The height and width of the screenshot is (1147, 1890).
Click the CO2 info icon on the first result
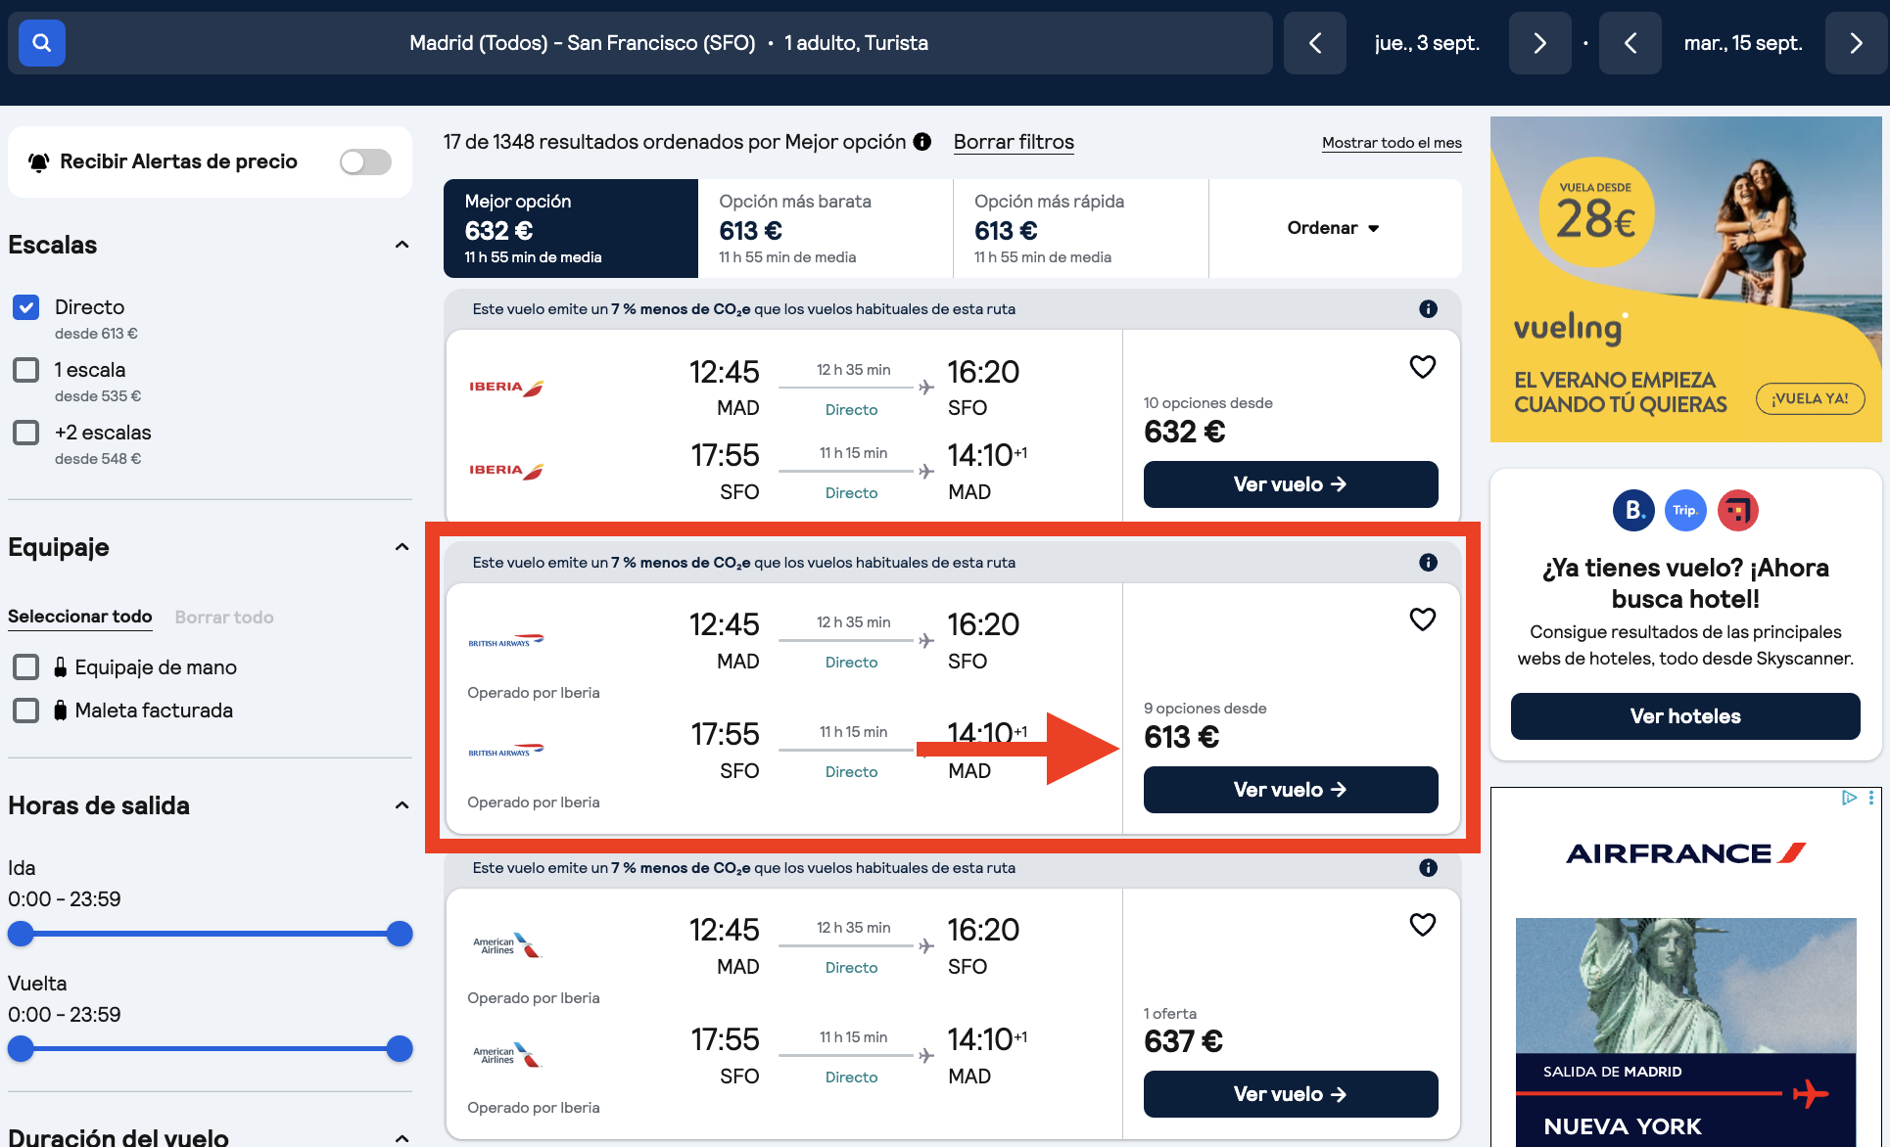pyautogui.click(x=1428, y=308)
